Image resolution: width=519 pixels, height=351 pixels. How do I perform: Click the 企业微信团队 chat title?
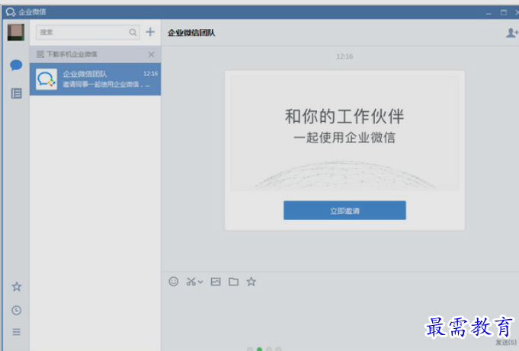coord(191,33)
